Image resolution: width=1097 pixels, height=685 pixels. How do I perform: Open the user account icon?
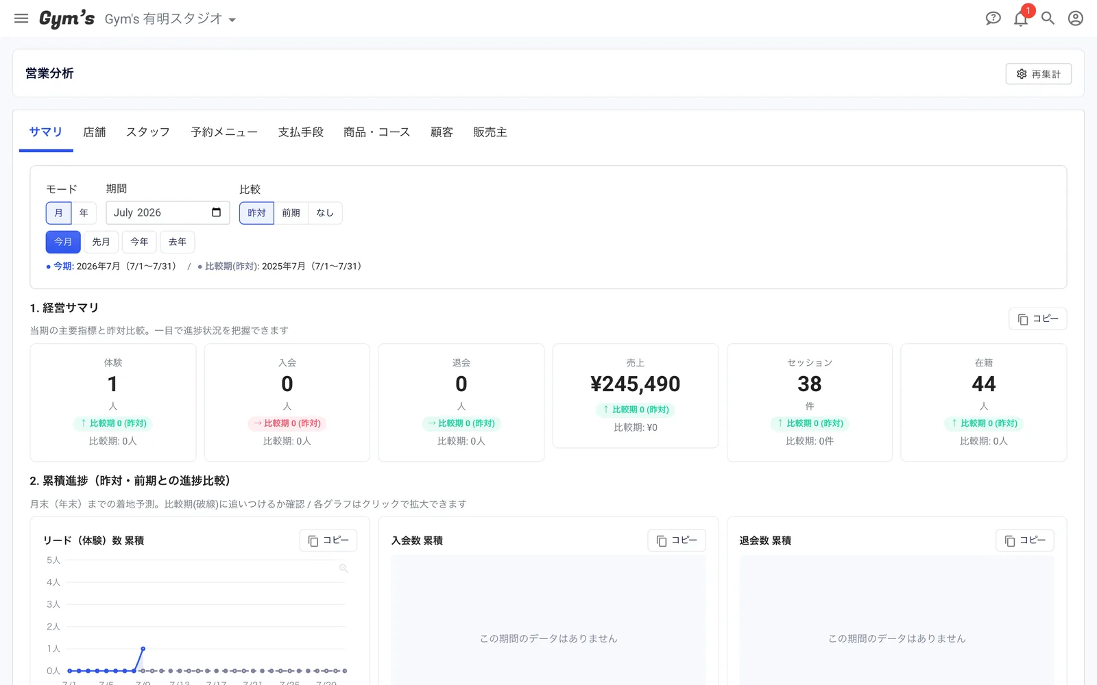point(1076,18)
